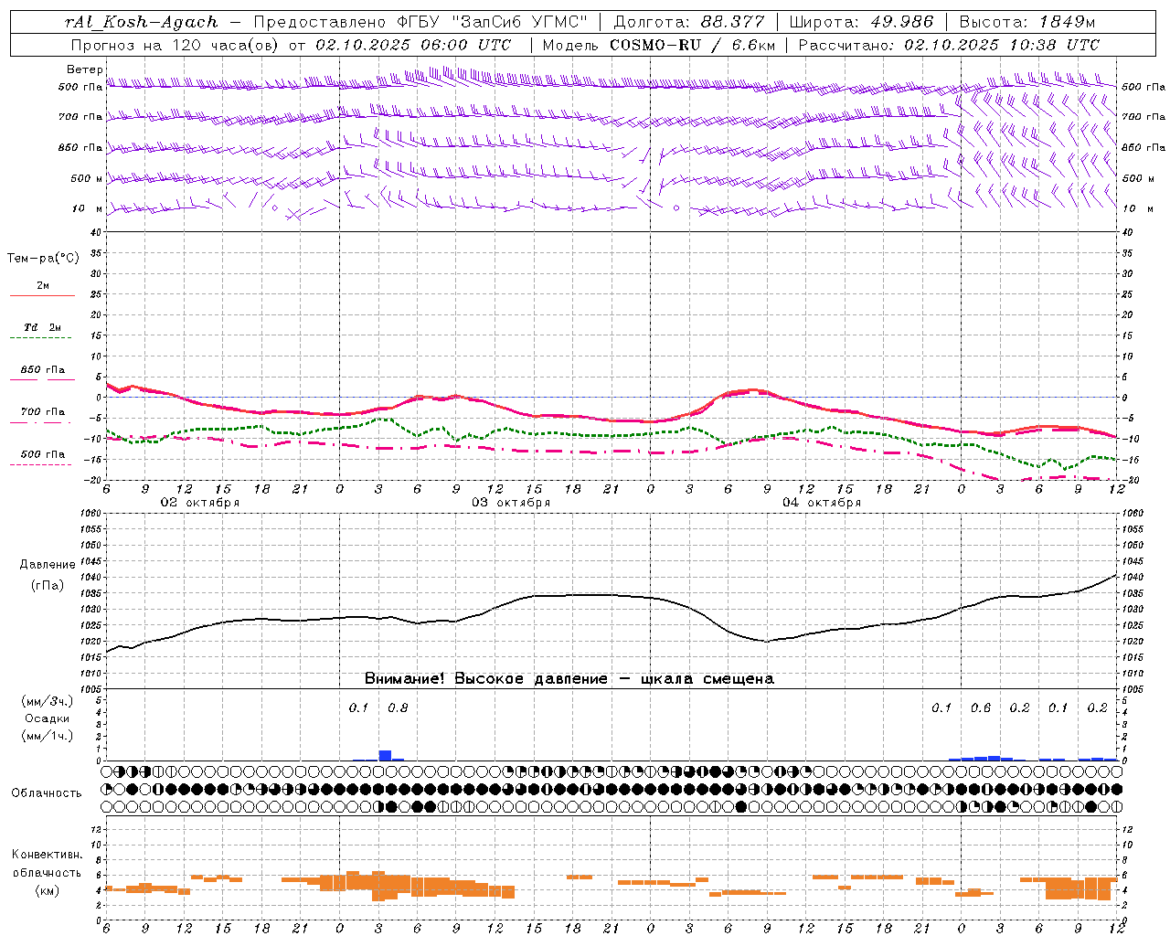Click forecast start 02.10.2025 06:00 UTC
The width and height of the screenshot is (1170, 936).
(413, 45)
